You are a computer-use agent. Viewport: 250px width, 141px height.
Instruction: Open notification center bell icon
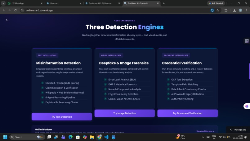[x=246, y=137]
